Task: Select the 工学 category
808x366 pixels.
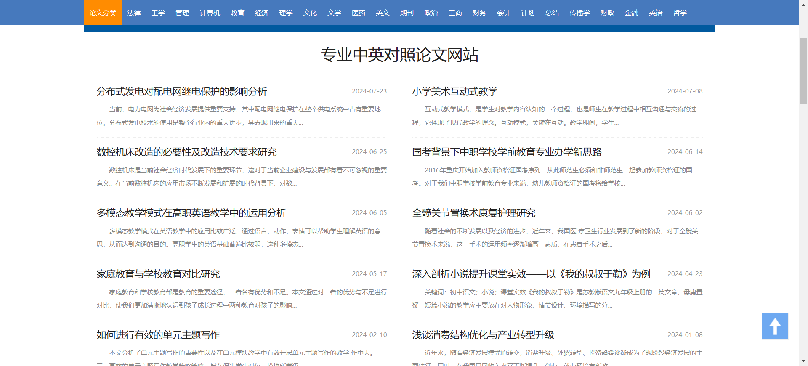Action: tap(158, 13)
